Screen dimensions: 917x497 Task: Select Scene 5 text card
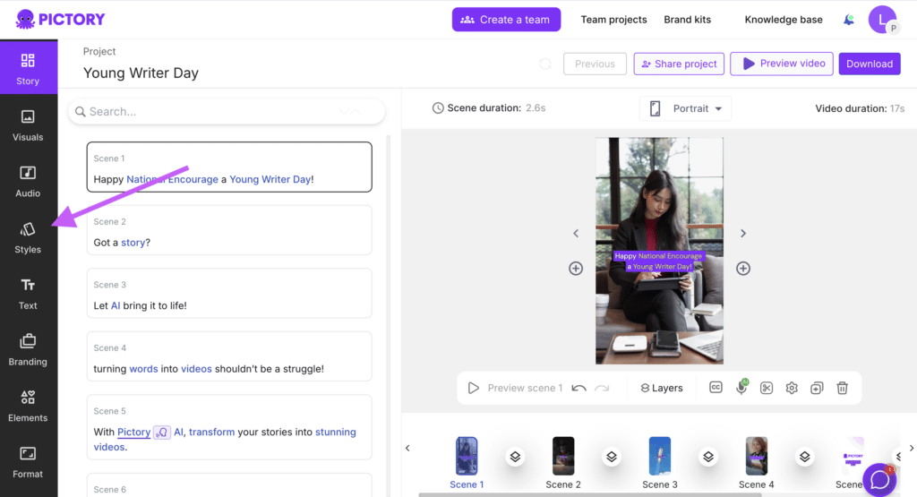click(229, 427)
